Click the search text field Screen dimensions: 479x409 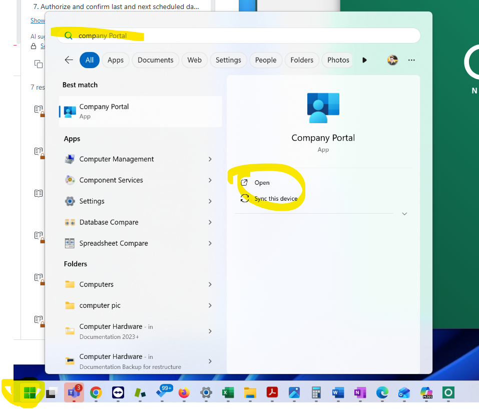coord(240,36)
